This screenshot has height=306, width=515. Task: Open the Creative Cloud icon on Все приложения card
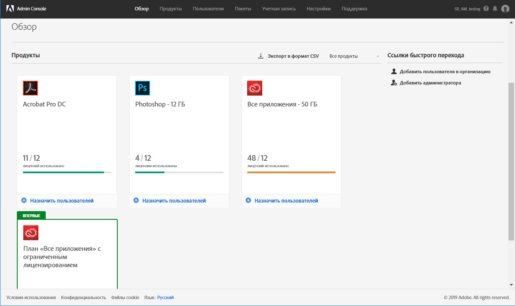(255, 88)
